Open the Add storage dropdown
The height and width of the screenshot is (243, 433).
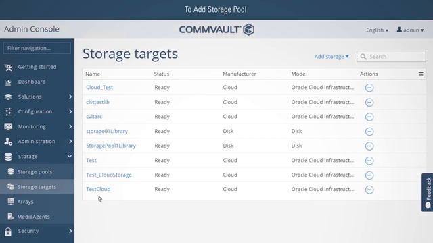coord(332,57)
